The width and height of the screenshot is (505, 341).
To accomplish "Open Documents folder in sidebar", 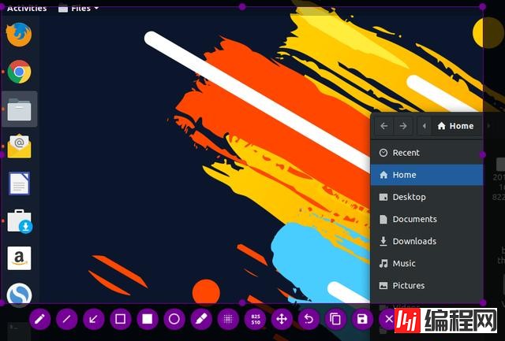I will (x=427, y=219).
